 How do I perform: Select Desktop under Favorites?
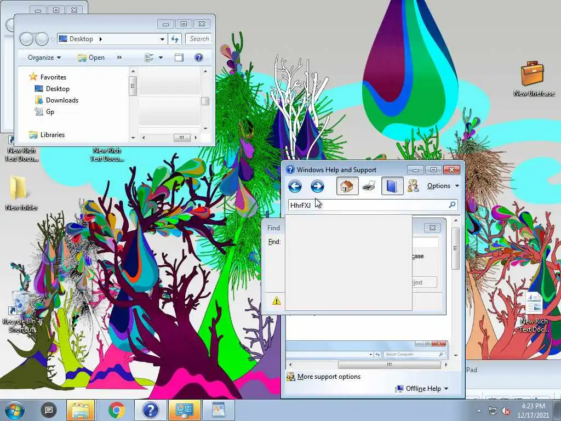tap(57, 89)
